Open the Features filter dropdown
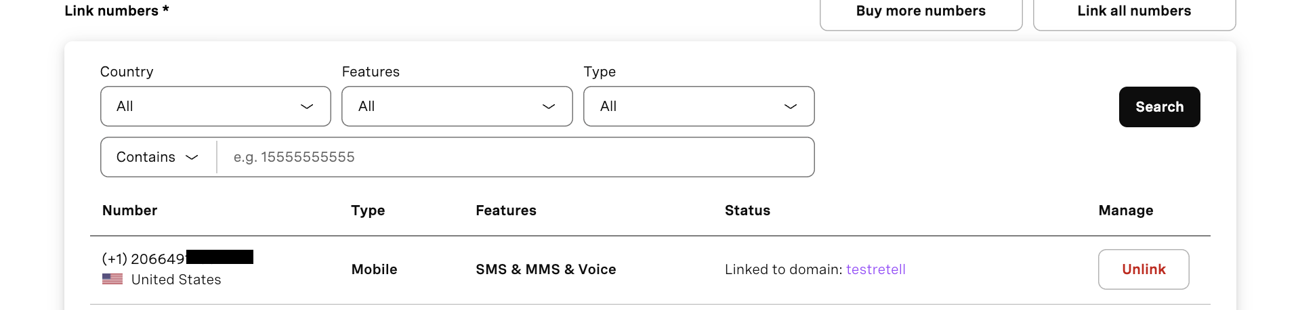The height and width of the screenshot is (310, 1298). [x=457, y=106]
